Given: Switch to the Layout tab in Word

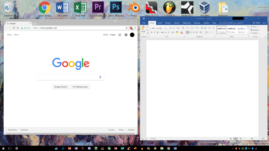Looking at the screenshot, I should pos(177,23).
